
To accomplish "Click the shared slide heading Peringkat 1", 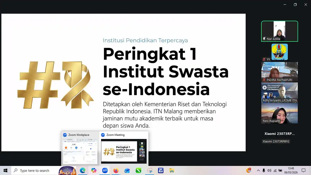I will [150, 54].
